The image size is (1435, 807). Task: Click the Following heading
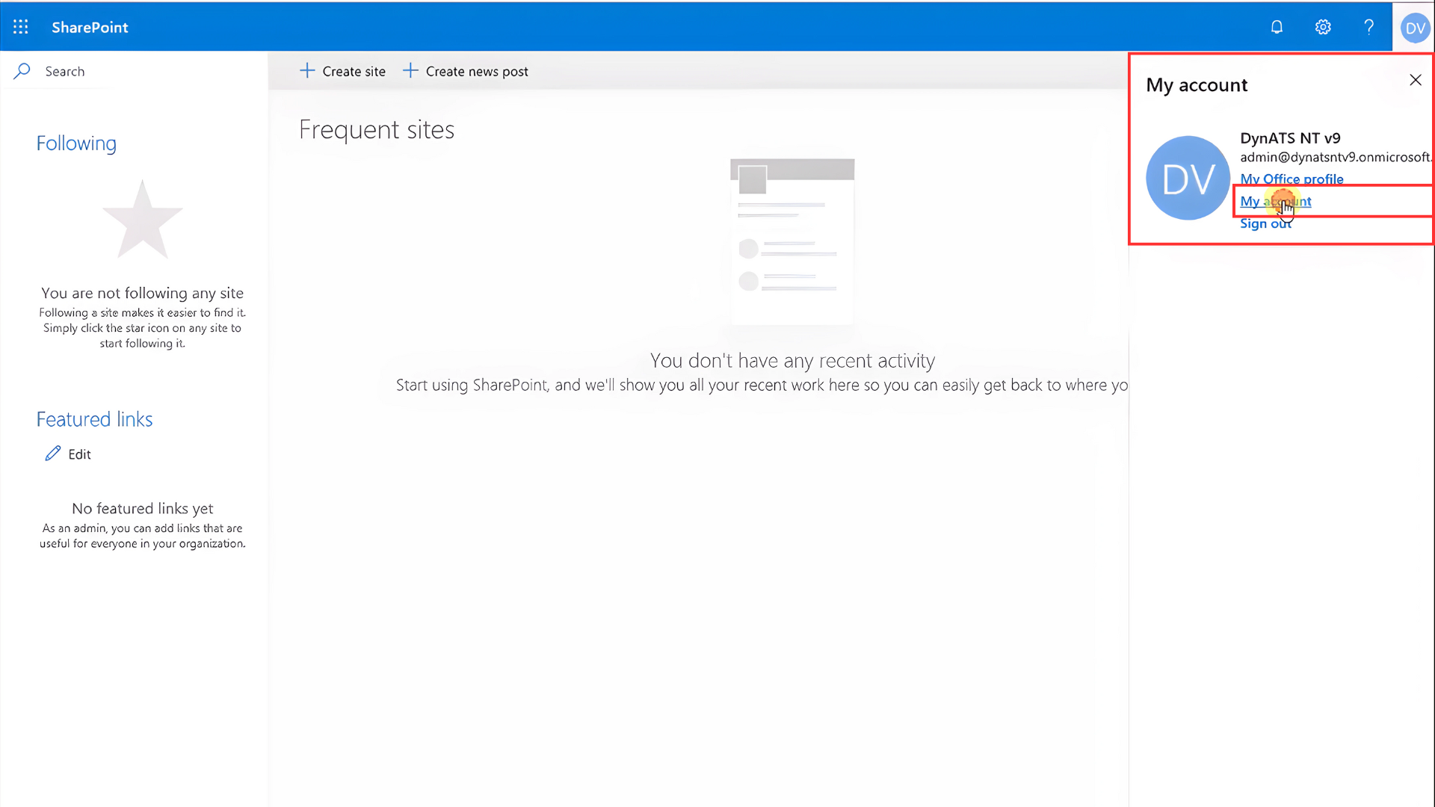[x=76, y=143]
